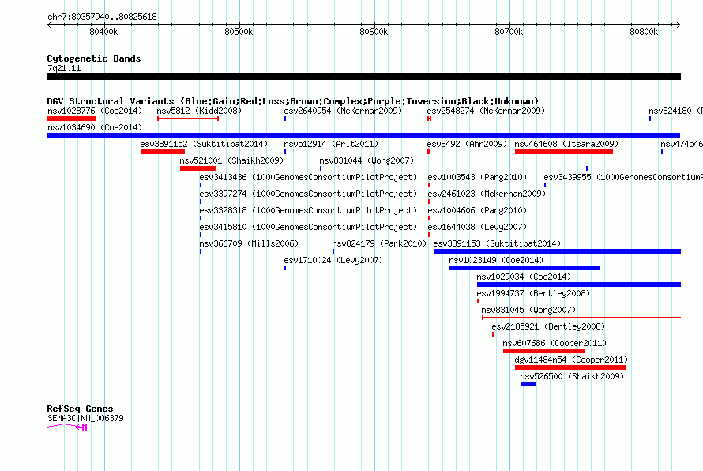Image resolution: width=703 pixels, height=471 pixels.
Task: Select the red esv3891152 loss bar
Action: [162, 152]
